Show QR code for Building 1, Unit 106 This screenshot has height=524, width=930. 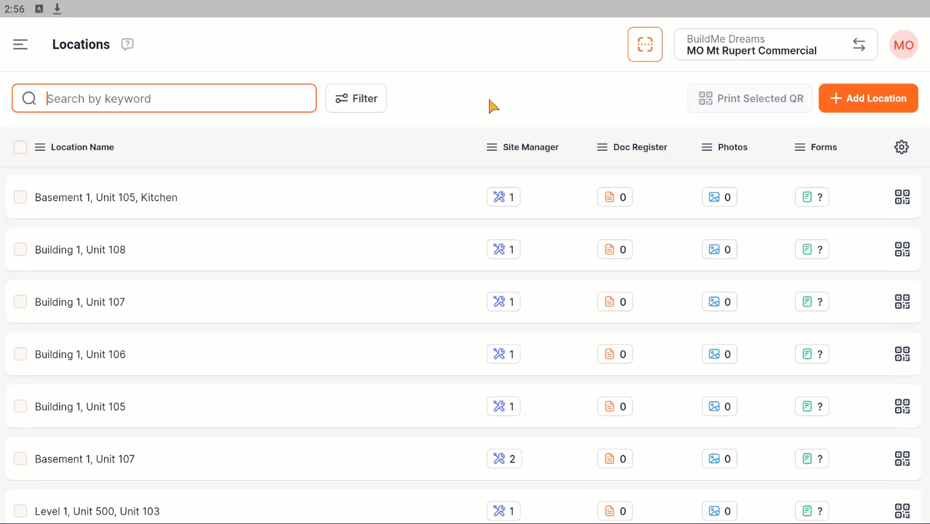coord(902,355)
